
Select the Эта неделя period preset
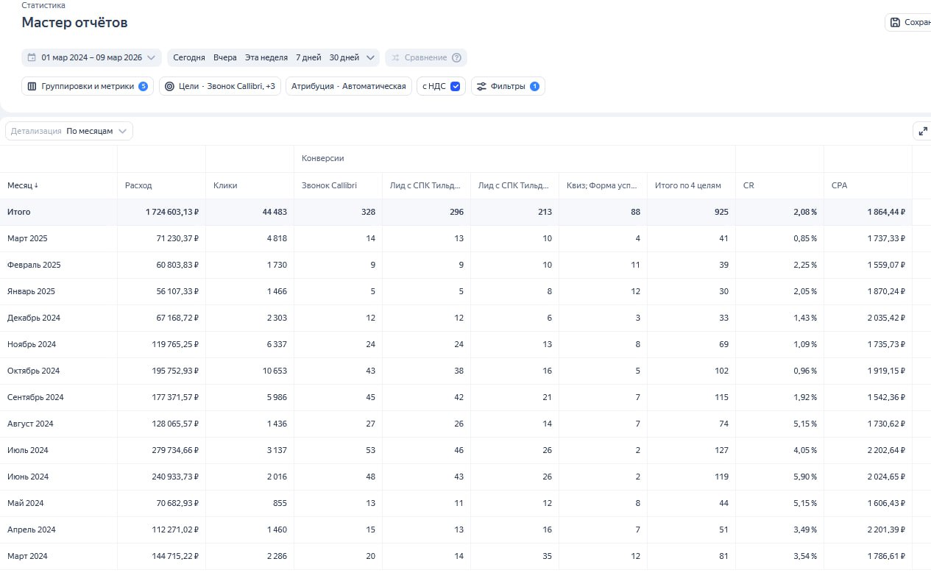(x=266, y=57)
